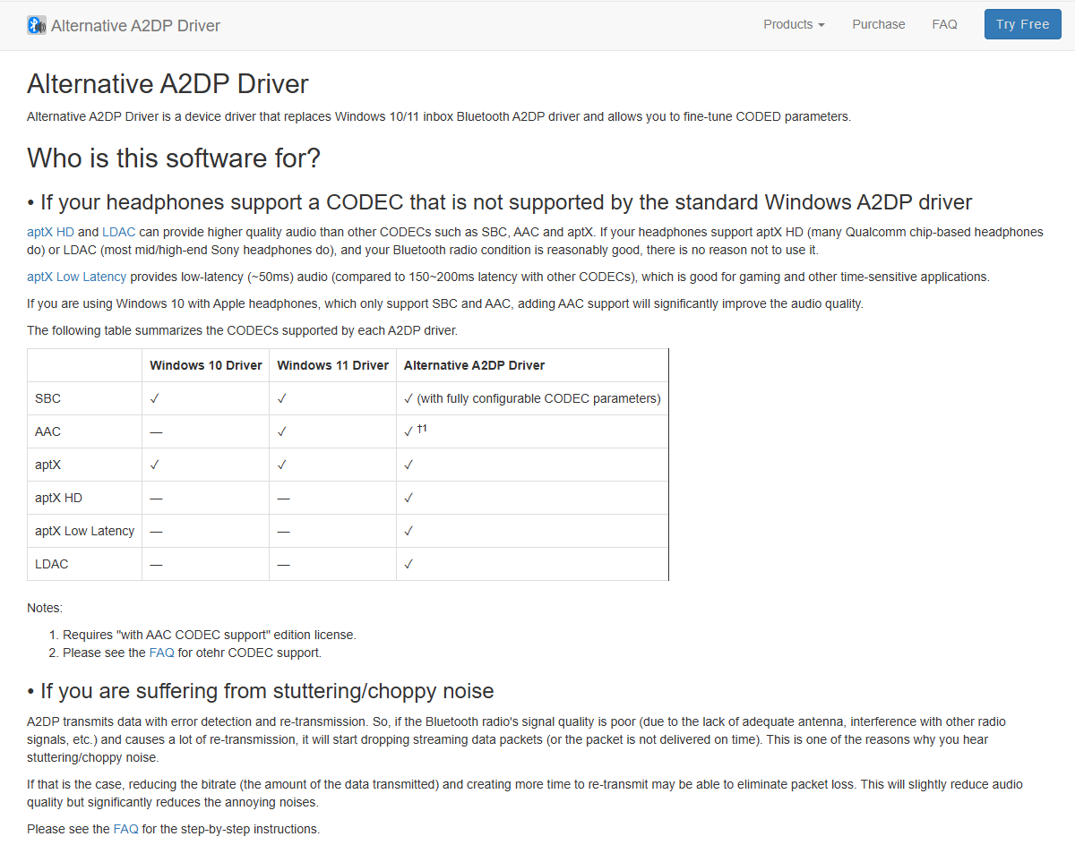Click the "Notes:" label
1075x845 pixels.
point(45,608)
